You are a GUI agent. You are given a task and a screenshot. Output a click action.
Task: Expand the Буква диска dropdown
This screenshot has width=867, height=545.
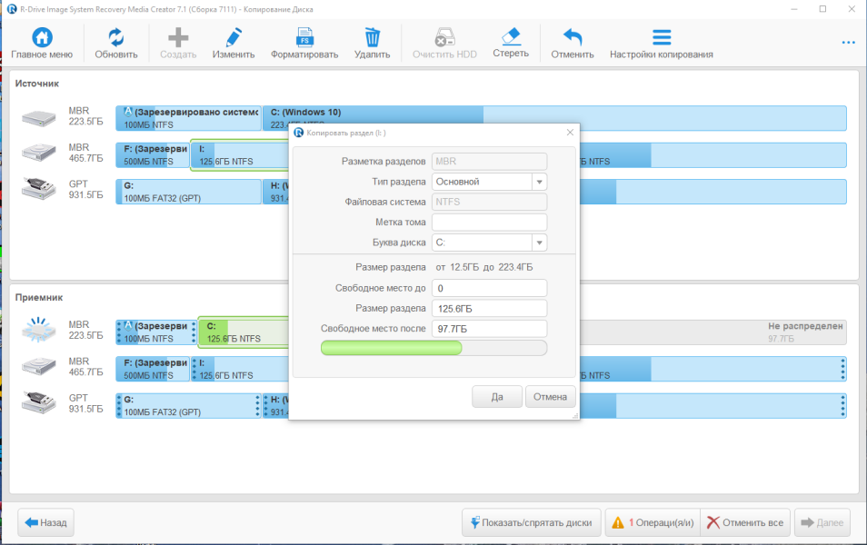[x=539, y=243]
